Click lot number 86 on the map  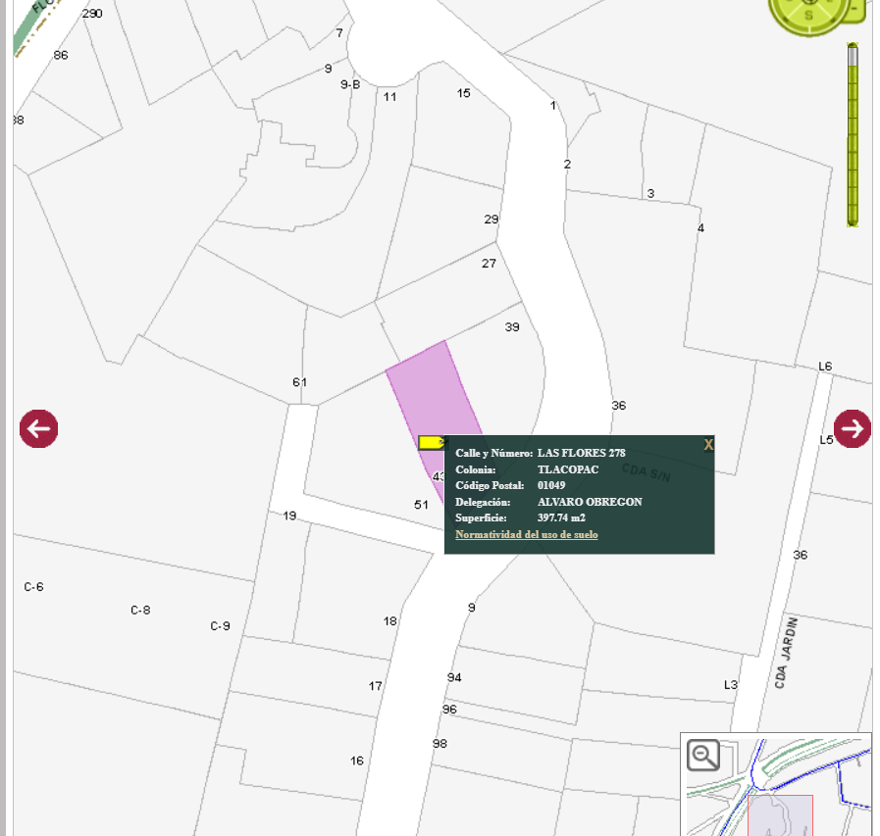pos(61,55)
